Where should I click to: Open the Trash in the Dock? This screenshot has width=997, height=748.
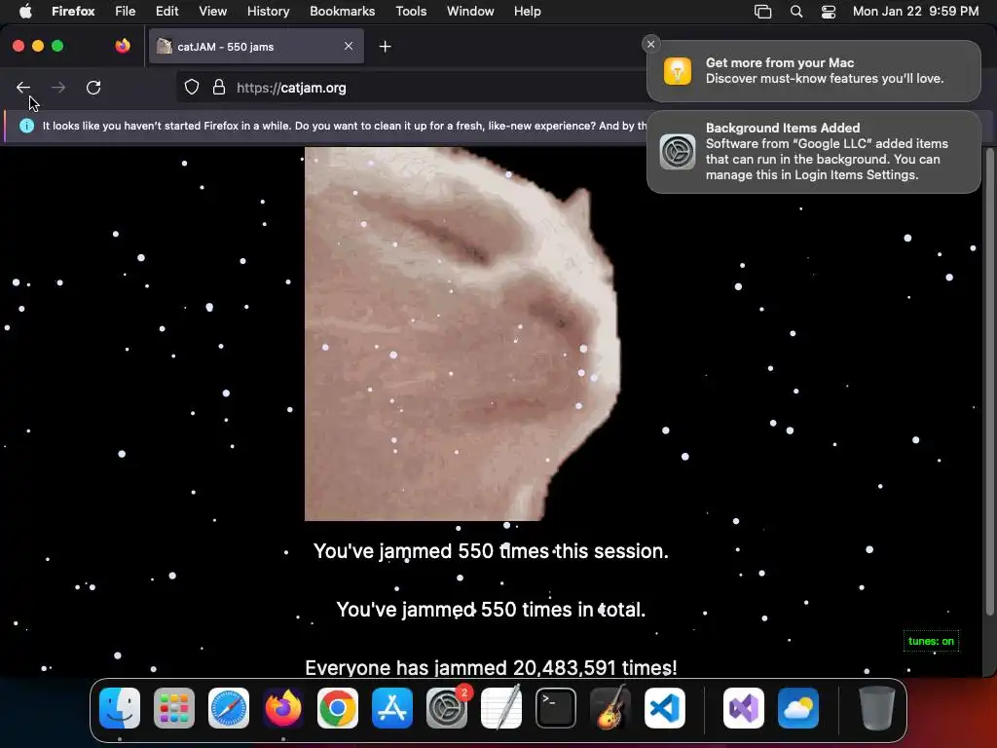tap(877, 708)
